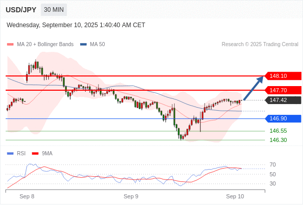Click the 30 MIN timeframe badge
This screenshot has height=205, width=303.
[x=54, y=10]
